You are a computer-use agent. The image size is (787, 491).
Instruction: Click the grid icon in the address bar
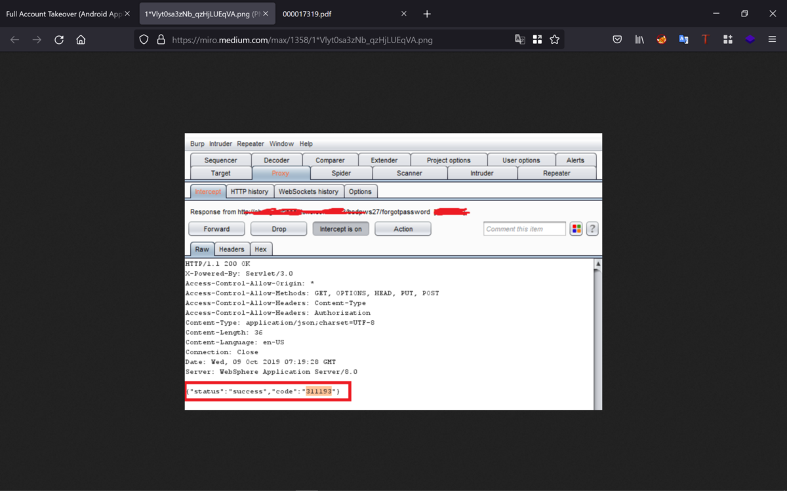(537, 40)
